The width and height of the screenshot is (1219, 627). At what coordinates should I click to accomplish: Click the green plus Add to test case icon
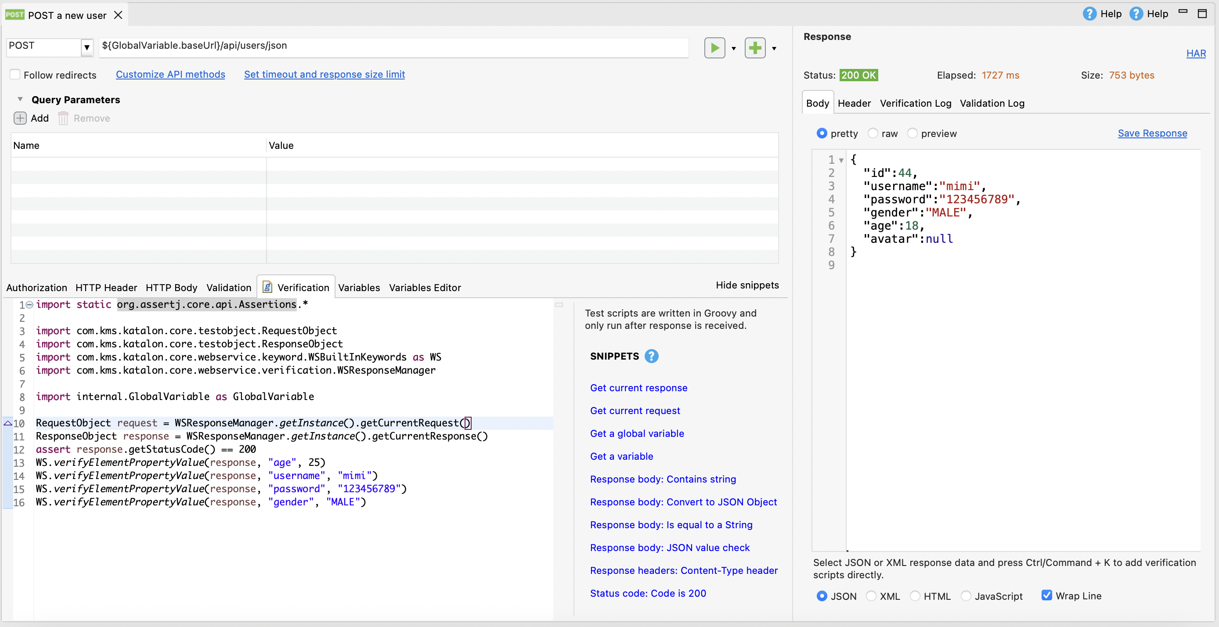[x=755, y=48]
